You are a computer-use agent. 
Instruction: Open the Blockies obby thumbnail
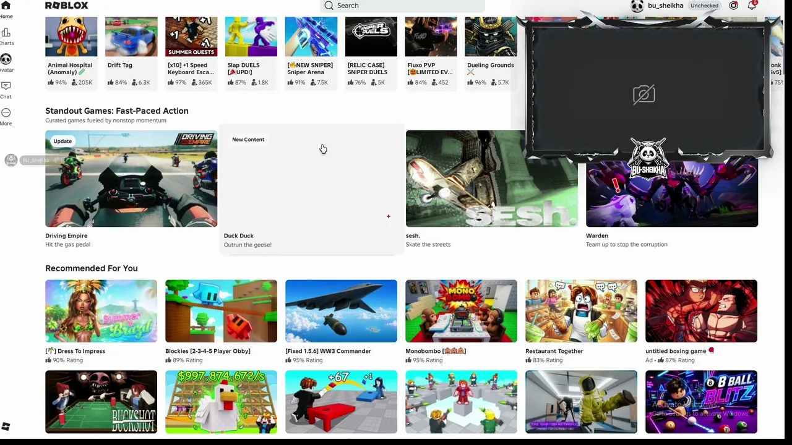(x=221, y=311)
